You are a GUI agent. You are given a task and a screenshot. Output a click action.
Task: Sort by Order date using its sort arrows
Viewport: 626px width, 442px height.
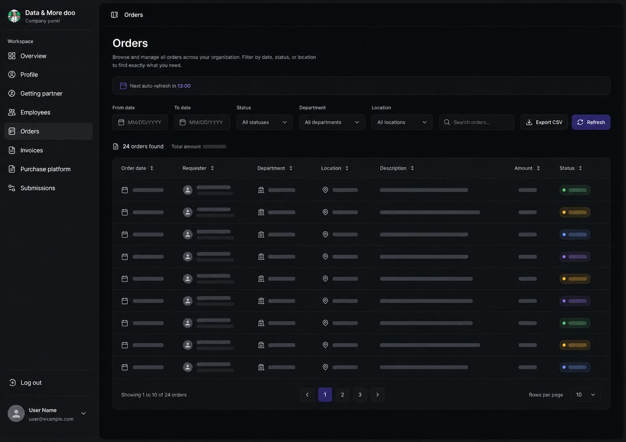click(x=152, y=168)
